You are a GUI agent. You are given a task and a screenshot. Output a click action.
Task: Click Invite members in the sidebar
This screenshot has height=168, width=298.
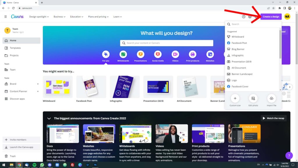tap(21, 140)
